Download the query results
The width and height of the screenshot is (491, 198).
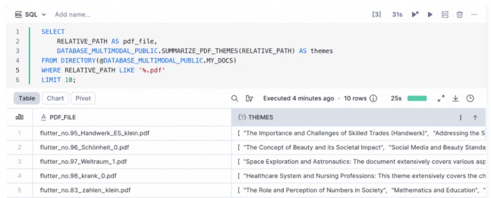coord(456,98)
